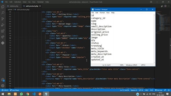
Task: Open the Action Center notification icon
Action: (168, 94)
